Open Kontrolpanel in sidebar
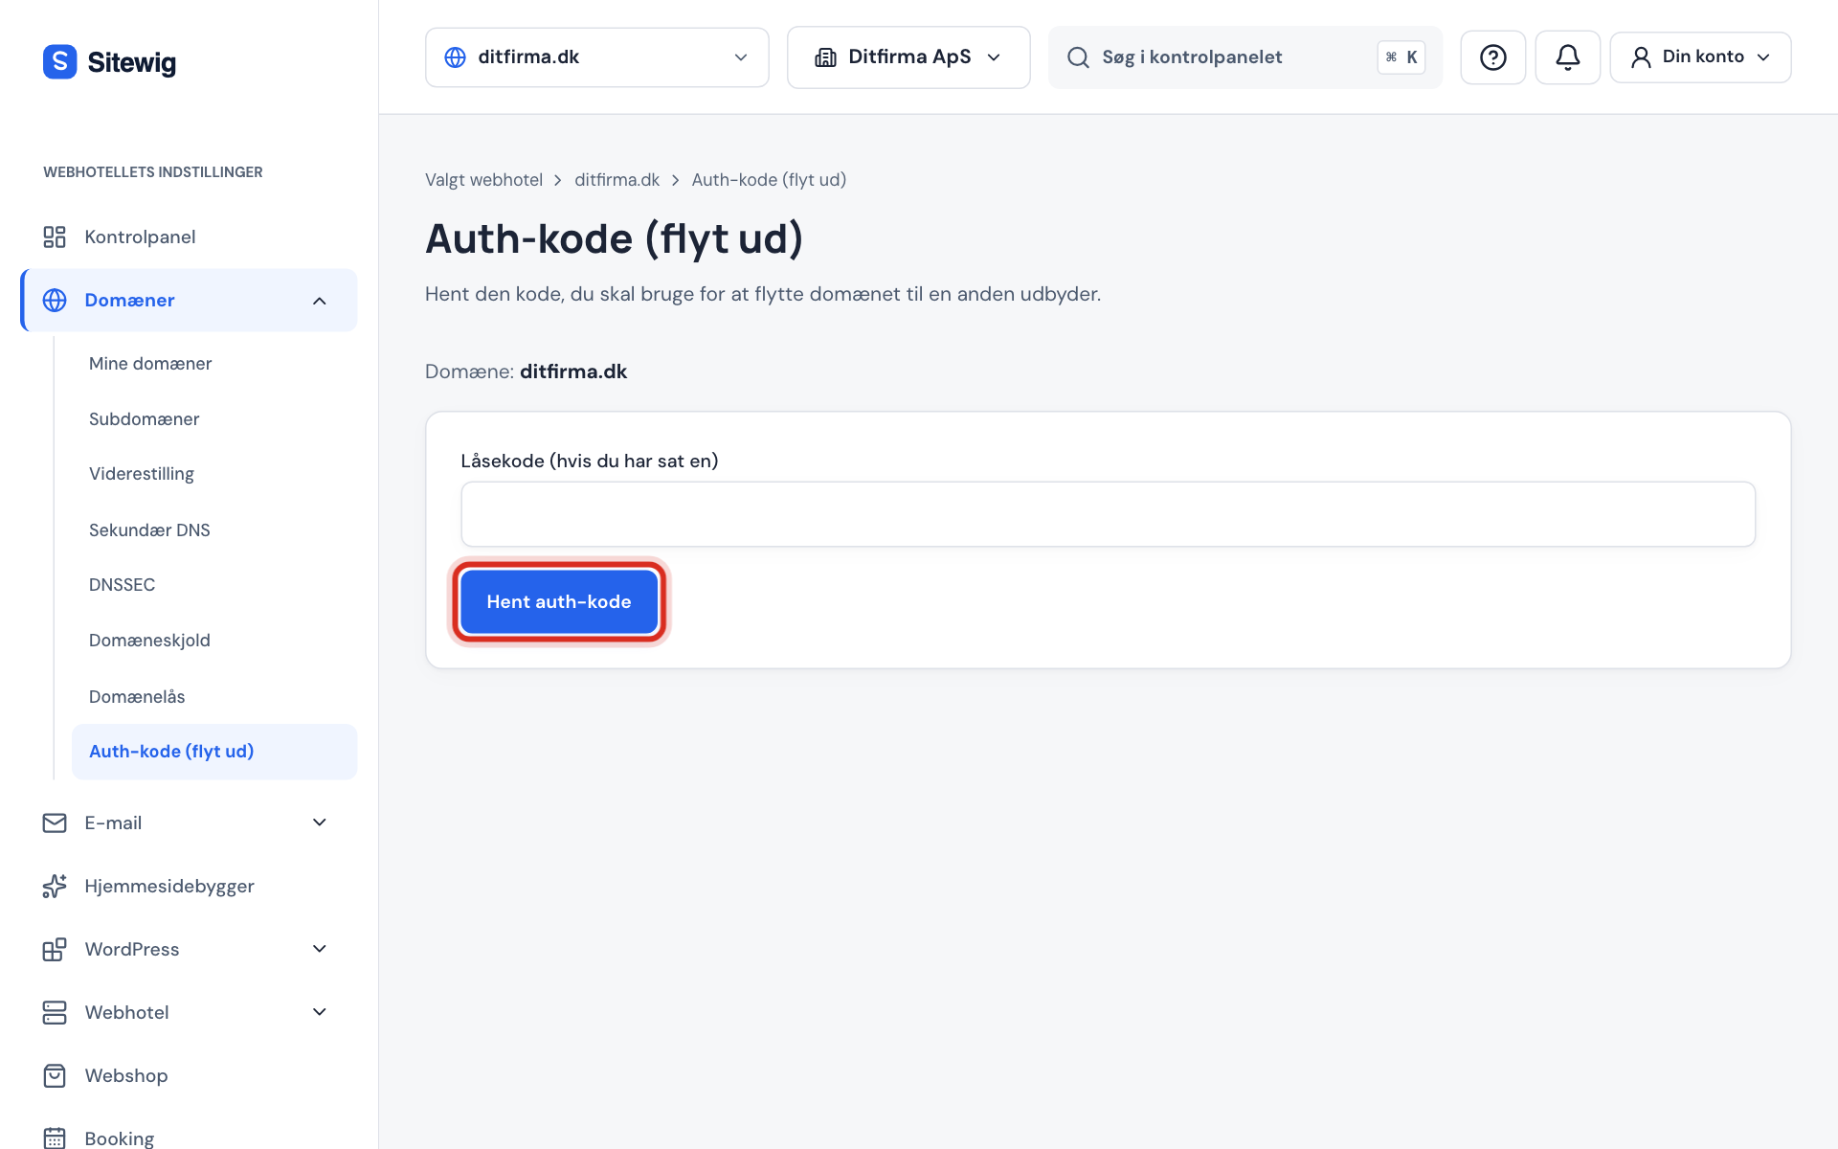 click(190, 237)
